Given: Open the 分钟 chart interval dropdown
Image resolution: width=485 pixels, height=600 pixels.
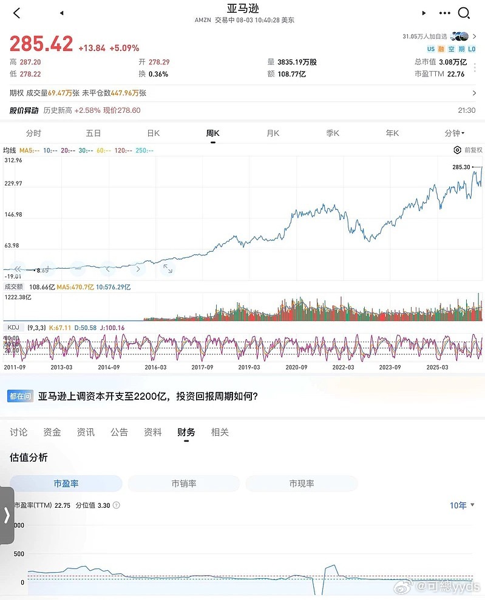Looking at the screenshot, I should point(455,133).
